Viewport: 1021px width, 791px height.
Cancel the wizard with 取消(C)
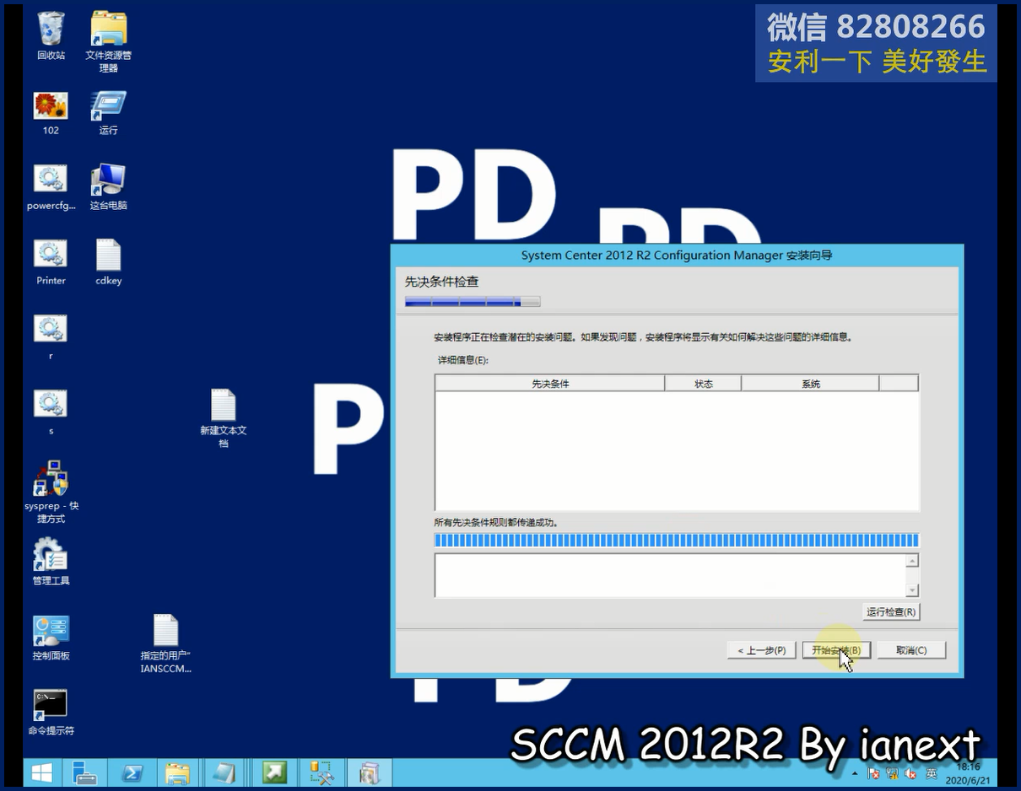(x=911, y=650)
